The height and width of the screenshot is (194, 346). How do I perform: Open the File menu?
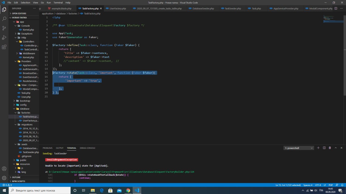point(9,2)
